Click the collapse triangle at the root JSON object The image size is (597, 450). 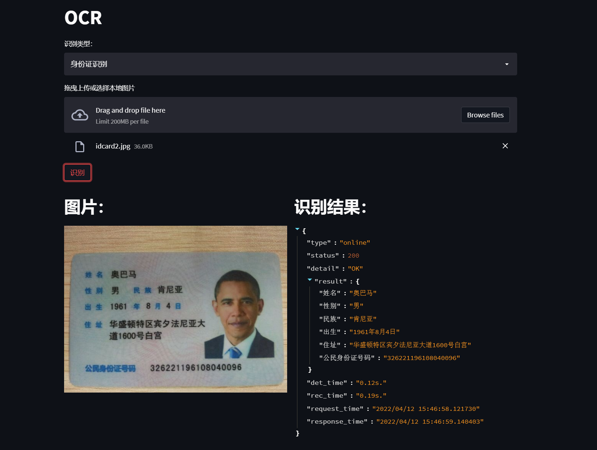tap(297, 229)
